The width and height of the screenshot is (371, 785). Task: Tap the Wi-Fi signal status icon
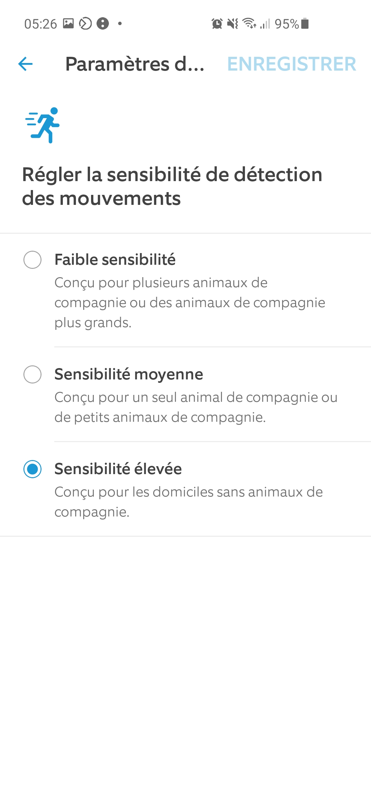(x=249, y=23)
